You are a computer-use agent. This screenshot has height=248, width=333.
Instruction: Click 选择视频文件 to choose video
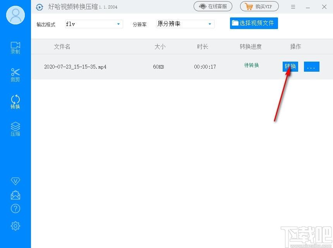pos(254,23)
